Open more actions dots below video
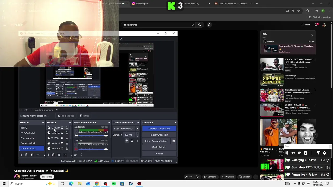This screenshot has height=187, width=333. (x=255, y=177)
